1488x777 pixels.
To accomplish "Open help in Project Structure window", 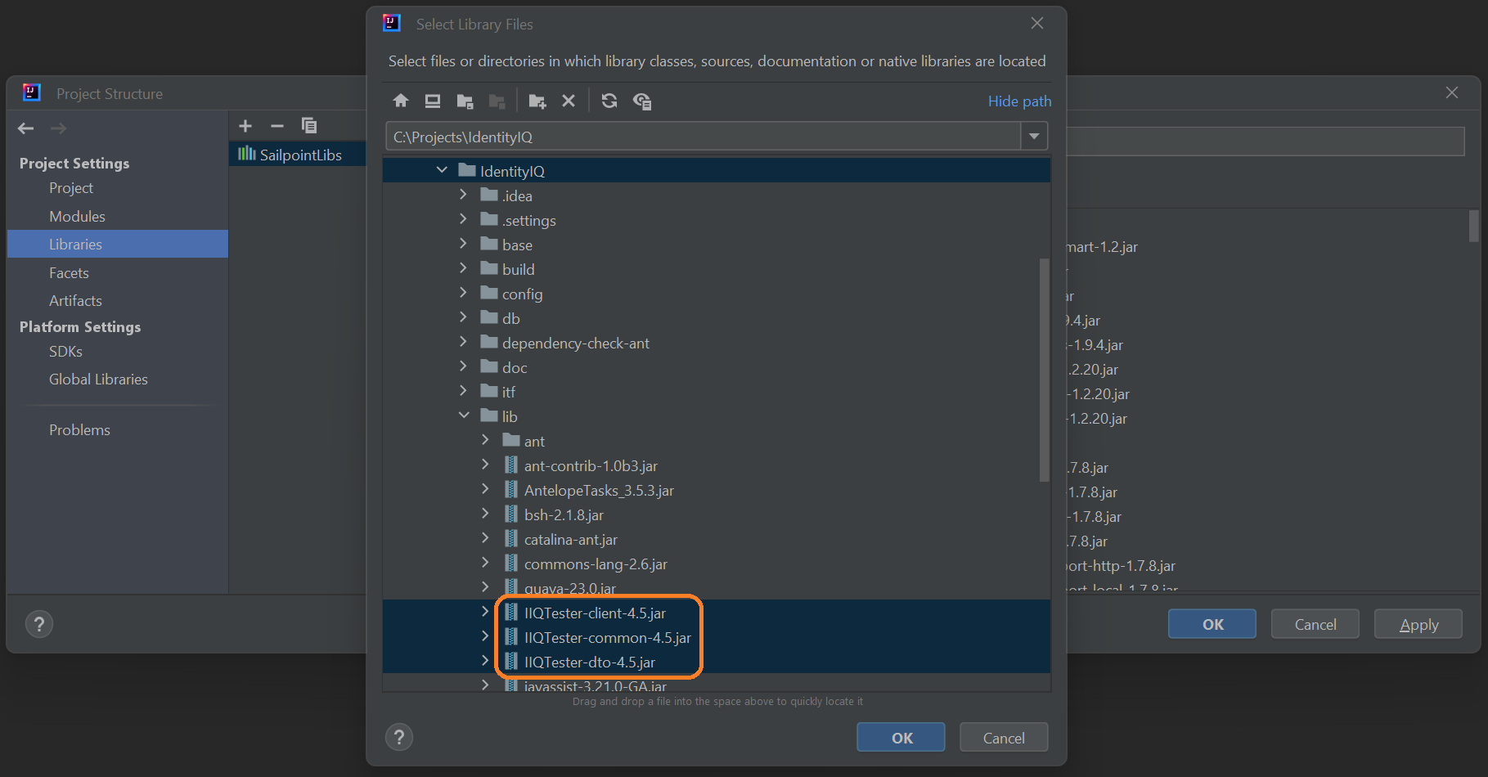I will (39, 625).
